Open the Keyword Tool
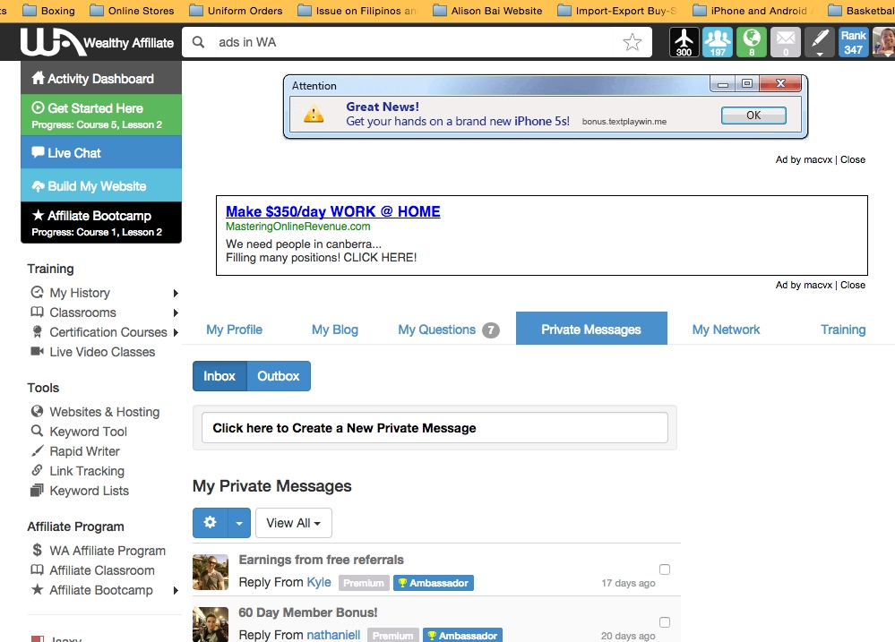The height and width of the screenshot is (642, 895). tap(88, 432)
